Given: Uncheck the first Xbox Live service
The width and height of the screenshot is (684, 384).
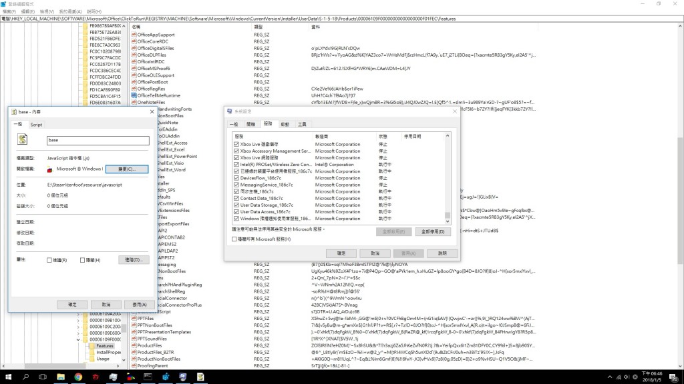Looking at the screenshot, I should [236, 144].
